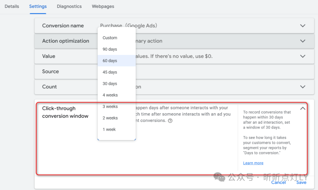Switch to the Details tab
Image resolution: width=318 pixels, height=190 pixels.
click(12, 6)
